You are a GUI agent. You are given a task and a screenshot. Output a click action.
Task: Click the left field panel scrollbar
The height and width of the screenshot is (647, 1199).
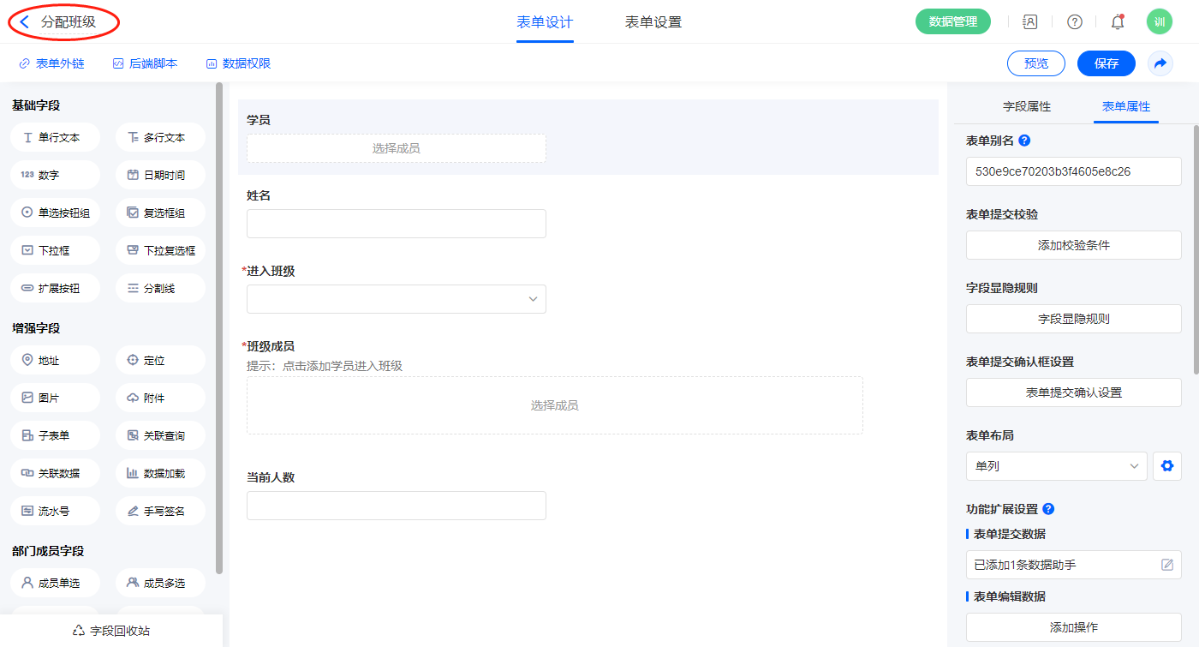(219, 326)
